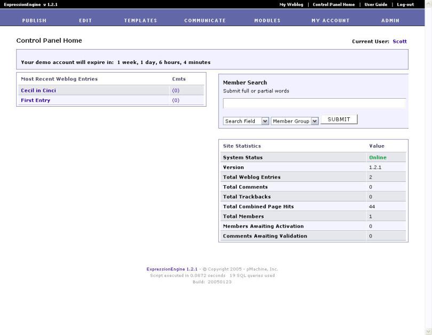Open the My Account tab
Viewport: 432px width, 335px height.
click(x=331, y=20)
